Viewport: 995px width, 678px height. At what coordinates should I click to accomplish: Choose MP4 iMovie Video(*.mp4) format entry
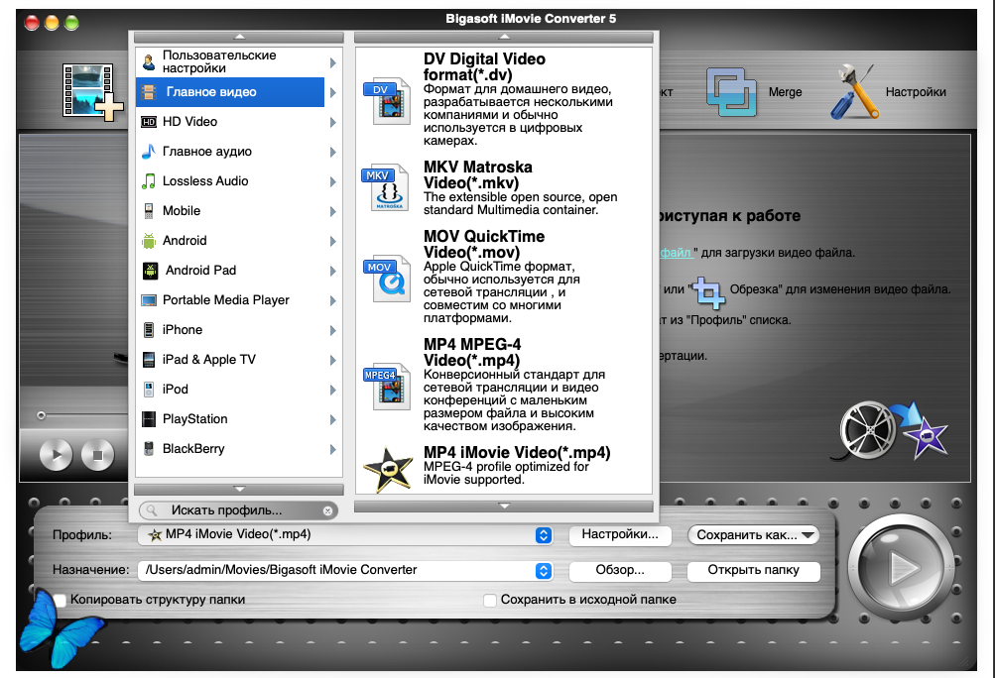504,469
